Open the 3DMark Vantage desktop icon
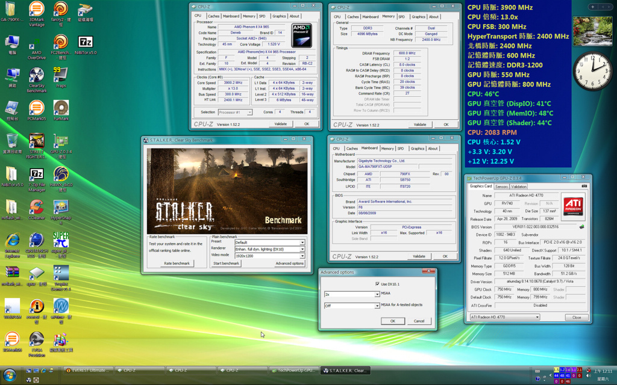 click(37, 14)
